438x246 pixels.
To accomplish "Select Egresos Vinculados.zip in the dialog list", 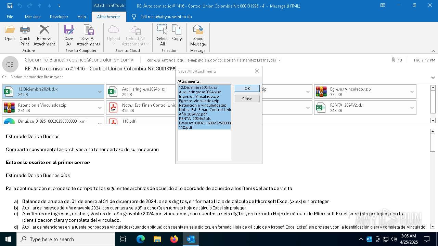I will coord(204,101).
